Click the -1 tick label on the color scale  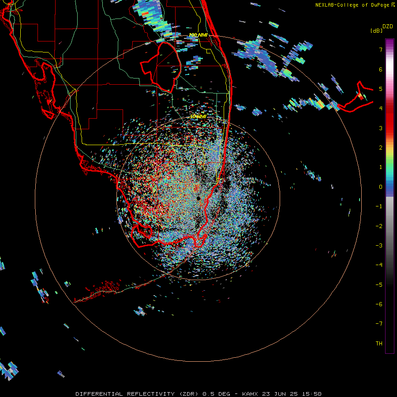pyautogui.click(x=379, y=206)
